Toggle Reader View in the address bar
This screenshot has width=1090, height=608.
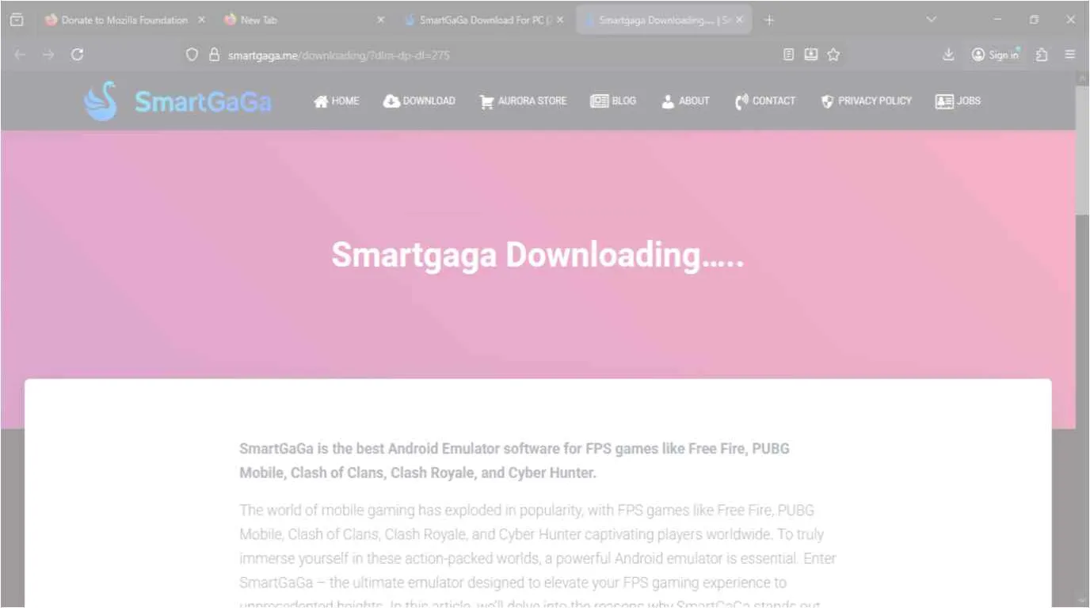pyautogui.click(x=788, y=55)
